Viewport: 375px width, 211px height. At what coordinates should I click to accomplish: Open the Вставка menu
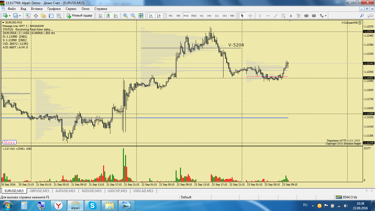click(37, 9)
